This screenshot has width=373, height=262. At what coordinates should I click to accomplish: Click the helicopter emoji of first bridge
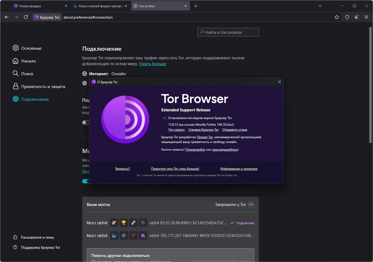[114, 223]
